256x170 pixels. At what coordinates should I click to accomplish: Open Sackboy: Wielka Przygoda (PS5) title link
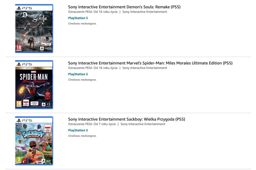click(126, 119)
